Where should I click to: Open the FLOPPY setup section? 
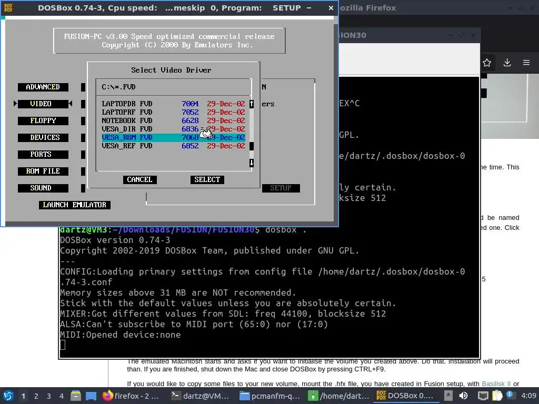tap(43, 121)
